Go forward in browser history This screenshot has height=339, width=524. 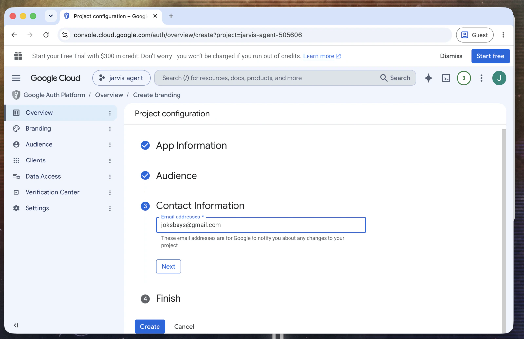(30, 35)
